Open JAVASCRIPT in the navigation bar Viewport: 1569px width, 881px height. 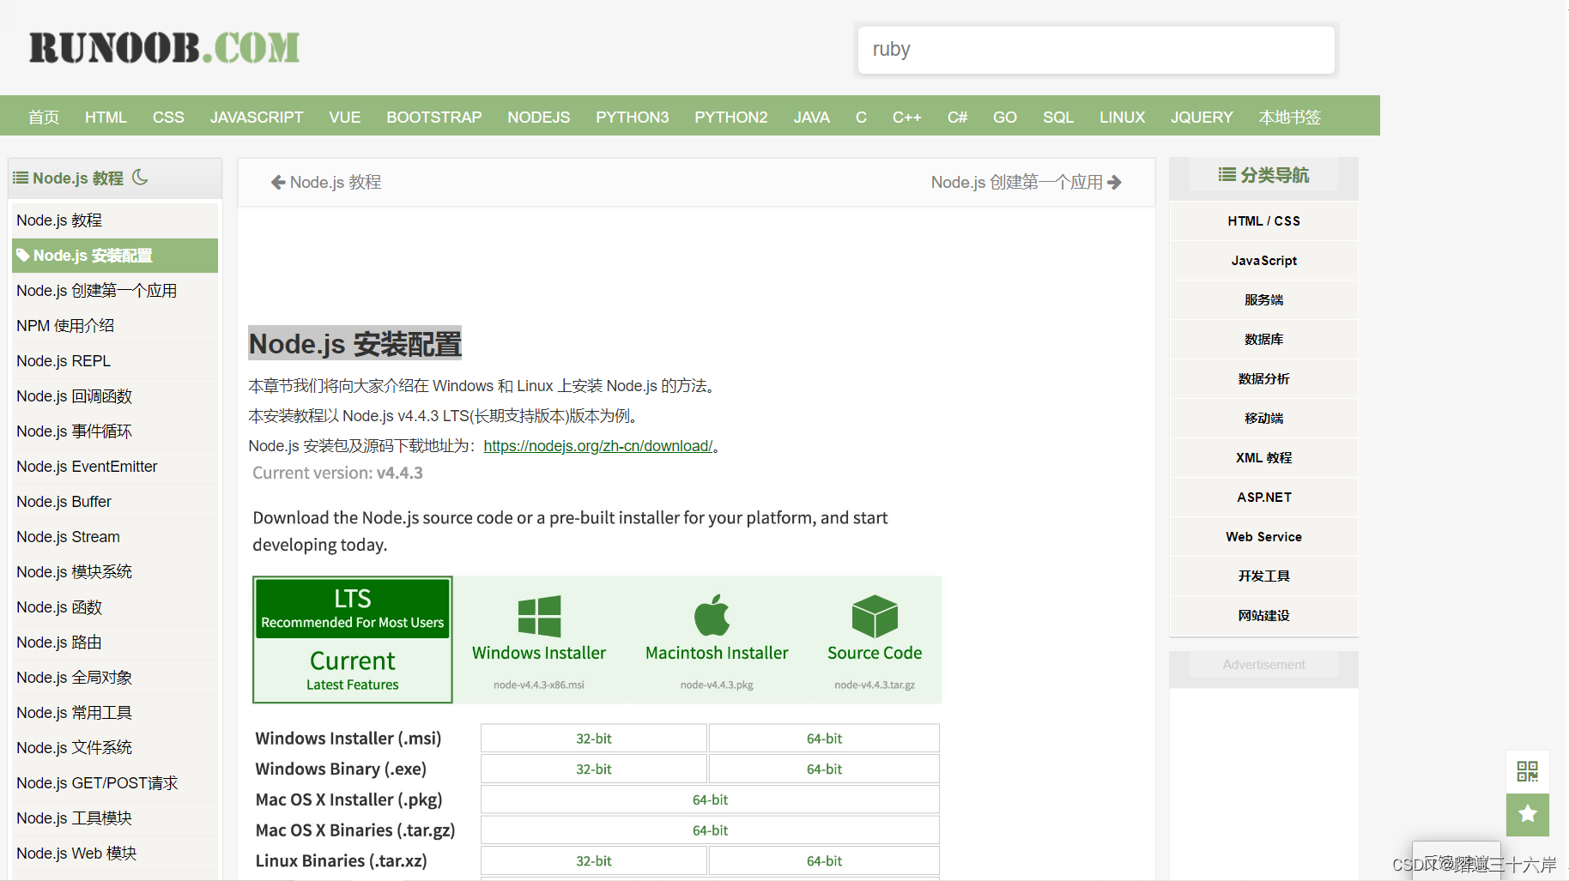[x=257, y=117]
